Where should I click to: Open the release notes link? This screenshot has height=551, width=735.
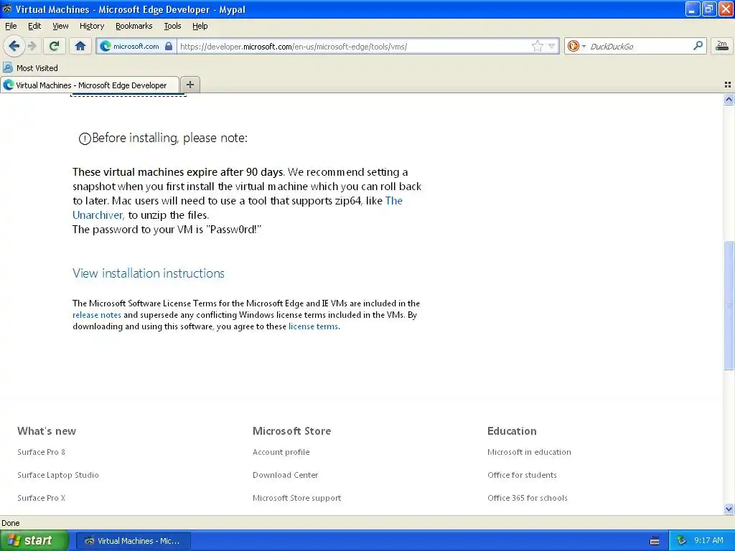97,315
